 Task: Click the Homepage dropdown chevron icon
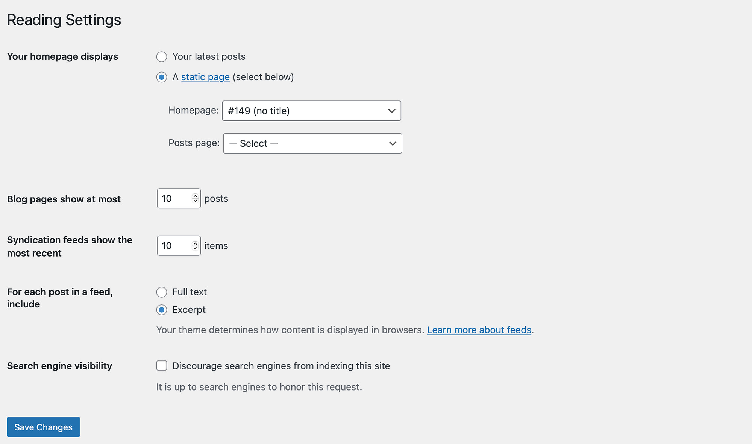click(391, 111)
